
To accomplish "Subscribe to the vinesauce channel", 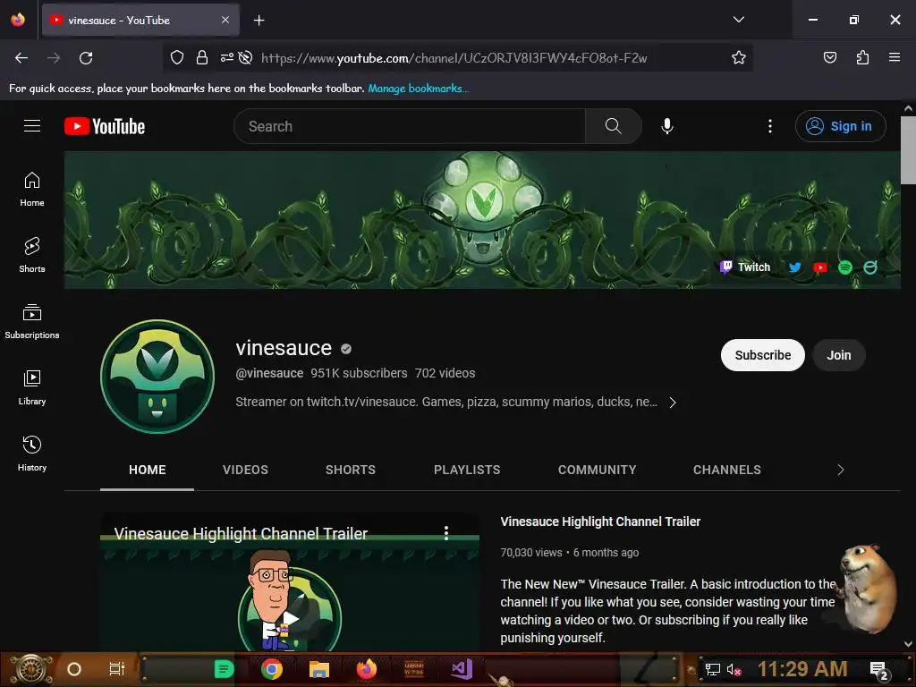I will 762,355.
